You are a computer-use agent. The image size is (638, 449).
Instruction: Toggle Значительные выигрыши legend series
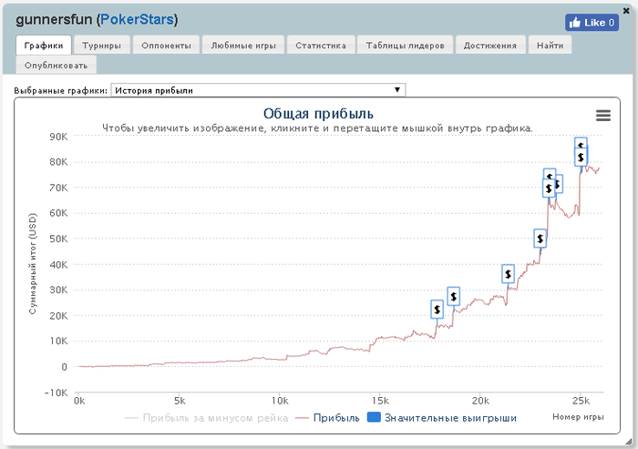click(x=442, y=418)
